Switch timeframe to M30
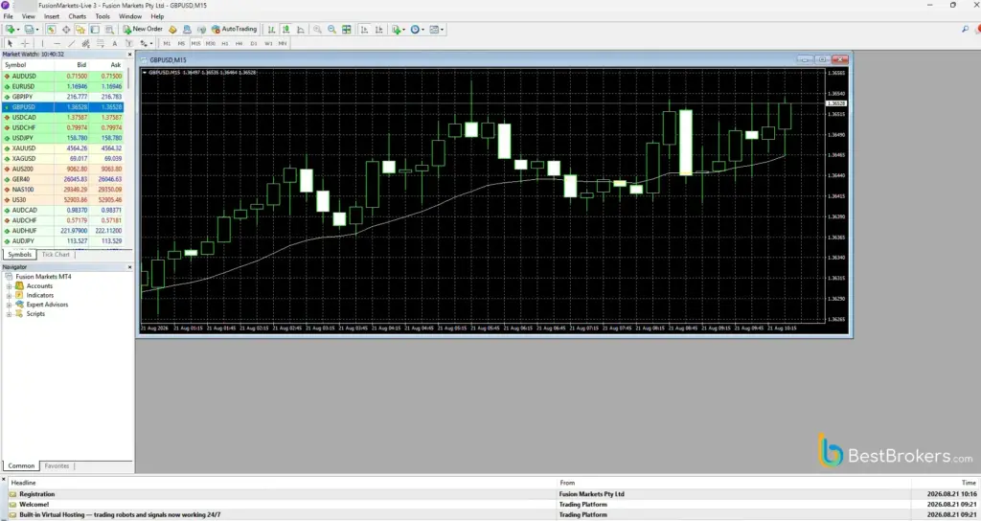Screen dimensions: 981x521 click(x=210, y=43)
